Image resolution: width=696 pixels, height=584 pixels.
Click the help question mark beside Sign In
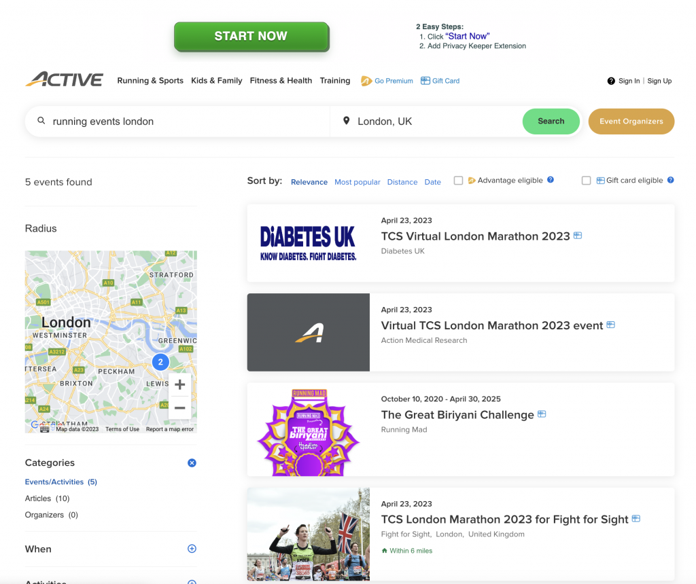[x=611, y=81]
